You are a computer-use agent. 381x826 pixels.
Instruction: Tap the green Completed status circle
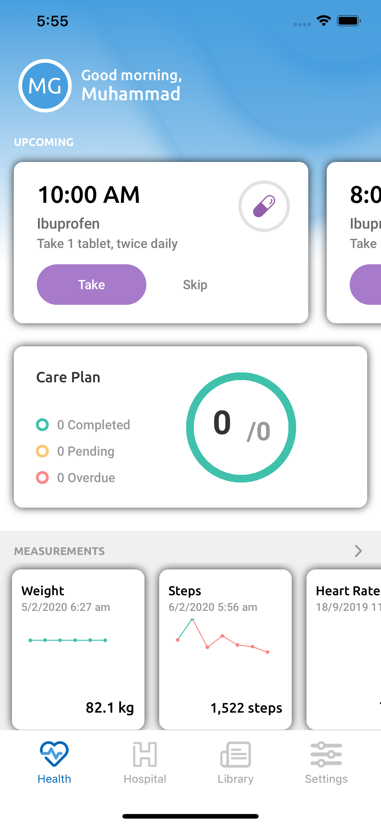tap(42, 425)
